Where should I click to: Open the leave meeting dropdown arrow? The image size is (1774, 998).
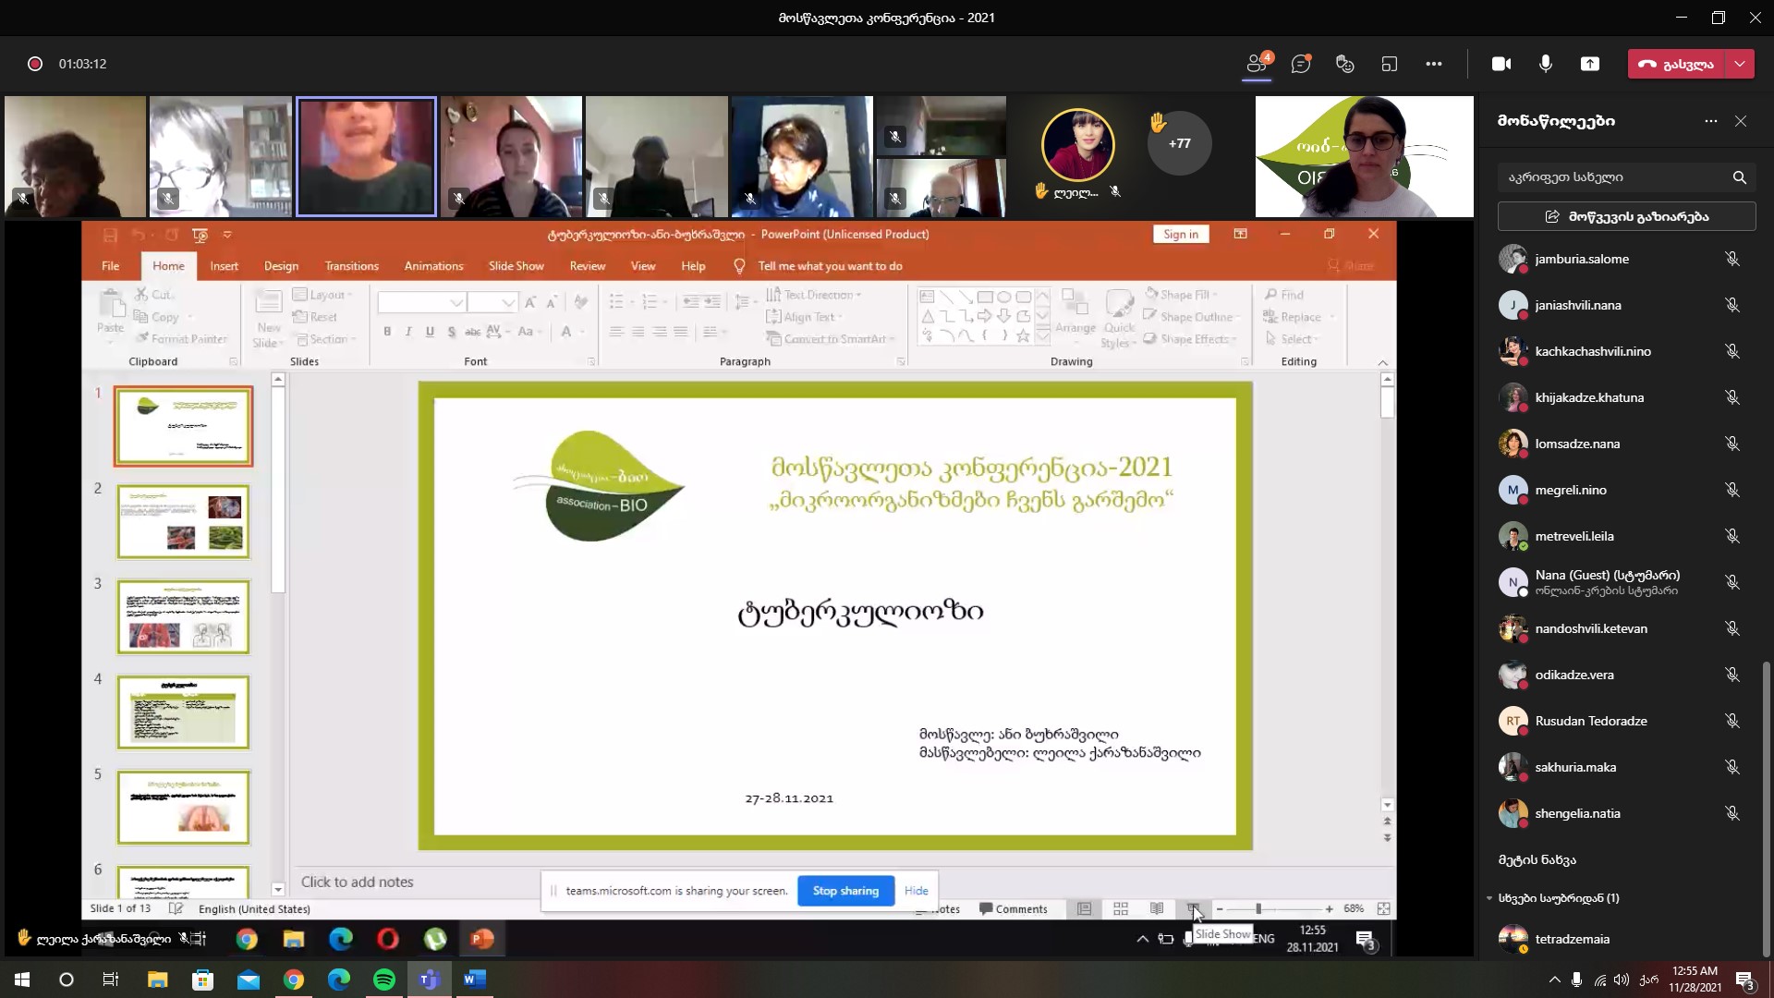[1740, 64]
